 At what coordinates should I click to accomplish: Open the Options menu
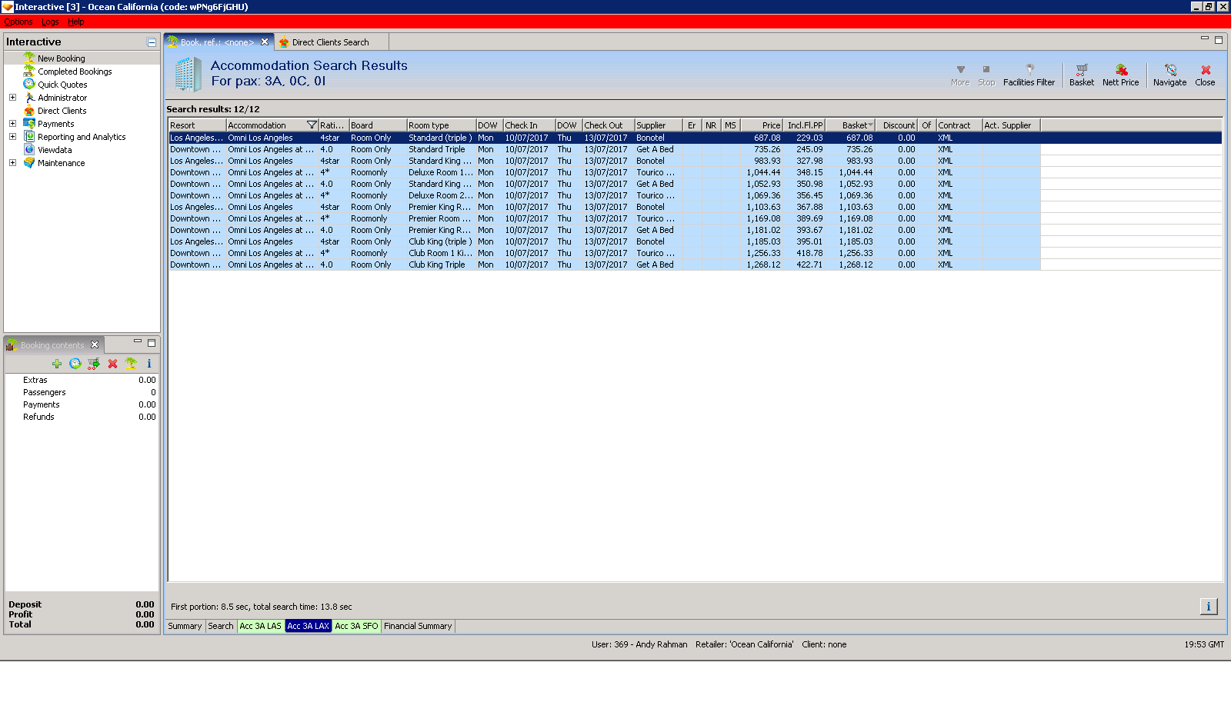point(18,22)
